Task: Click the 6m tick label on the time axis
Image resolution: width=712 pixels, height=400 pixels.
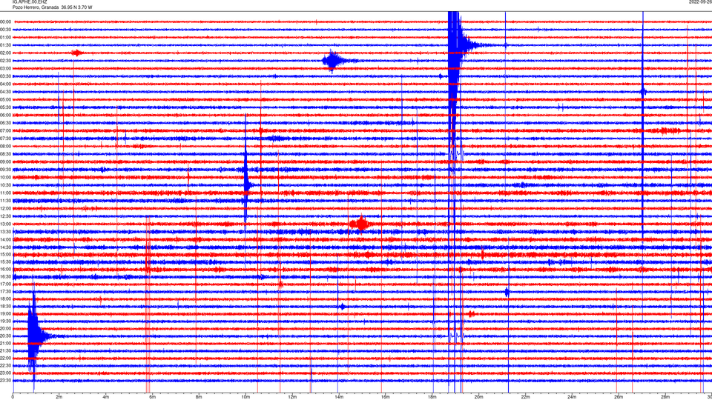Action: [x=153, y=397]
